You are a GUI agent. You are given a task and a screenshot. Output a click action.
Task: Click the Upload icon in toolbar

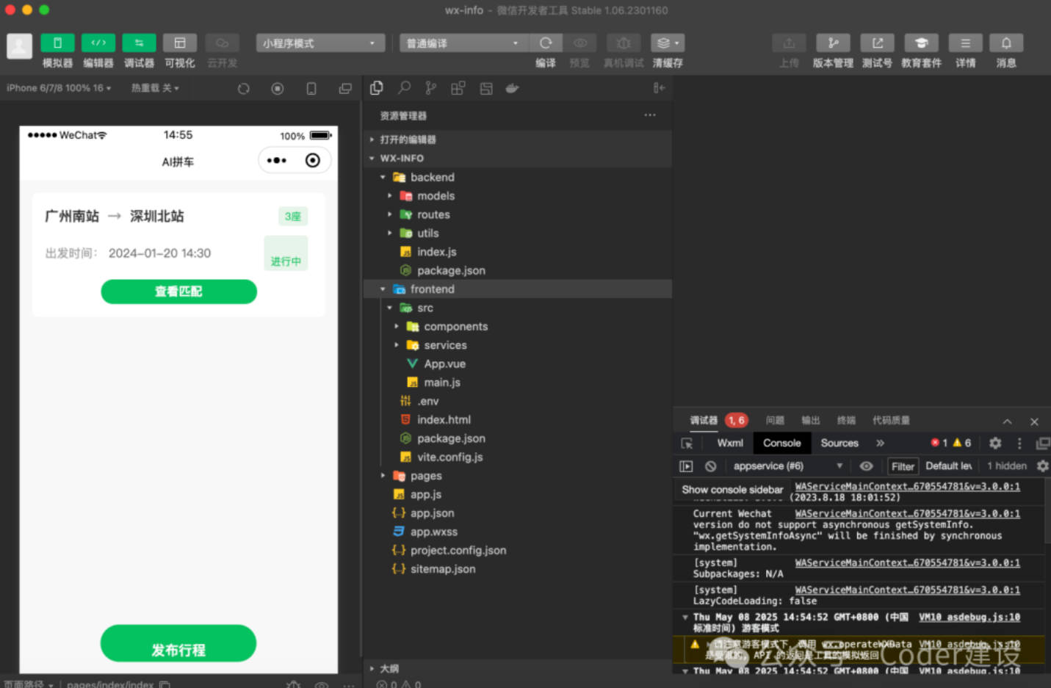click(790, 43)
